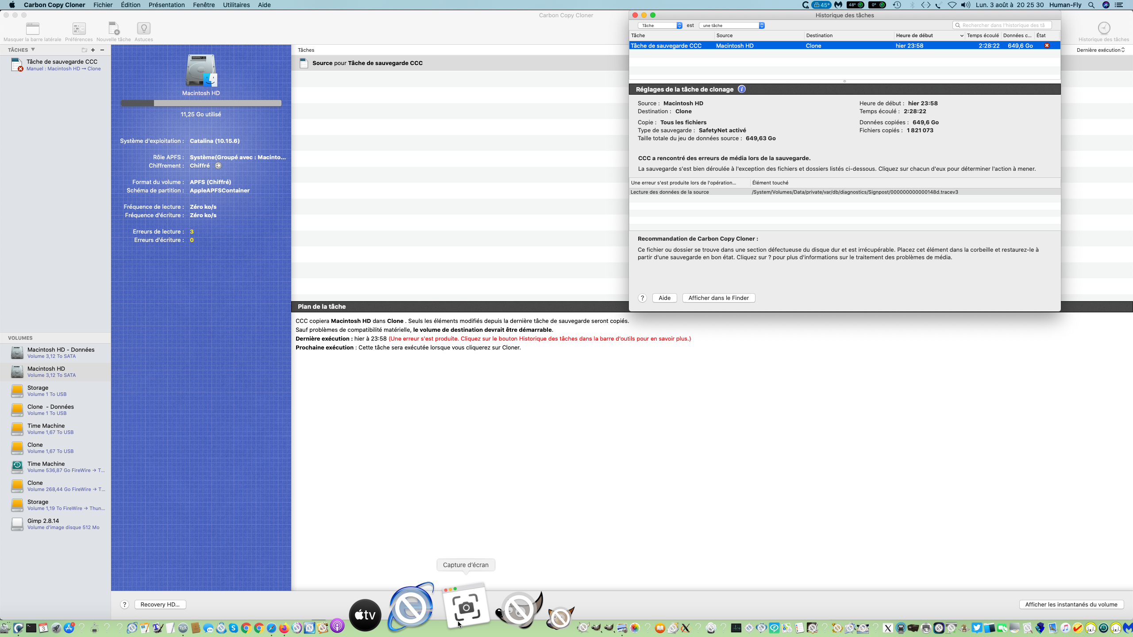This screenshot has width=1133, height=637.
Task: Click the Rechercher dans l'historique search field
Action: point(1002,25)
